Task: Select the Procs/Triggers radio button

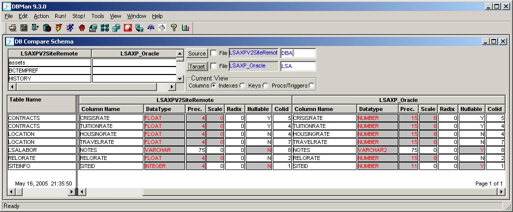Action: point(312,85)
